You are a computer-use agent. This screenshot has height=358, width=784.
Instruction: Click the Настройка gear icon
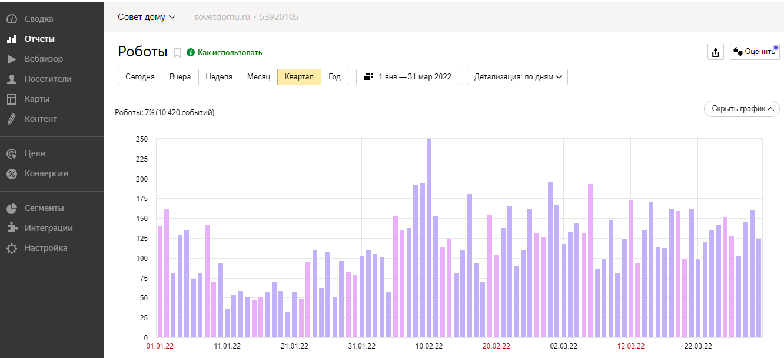[11, 248]
